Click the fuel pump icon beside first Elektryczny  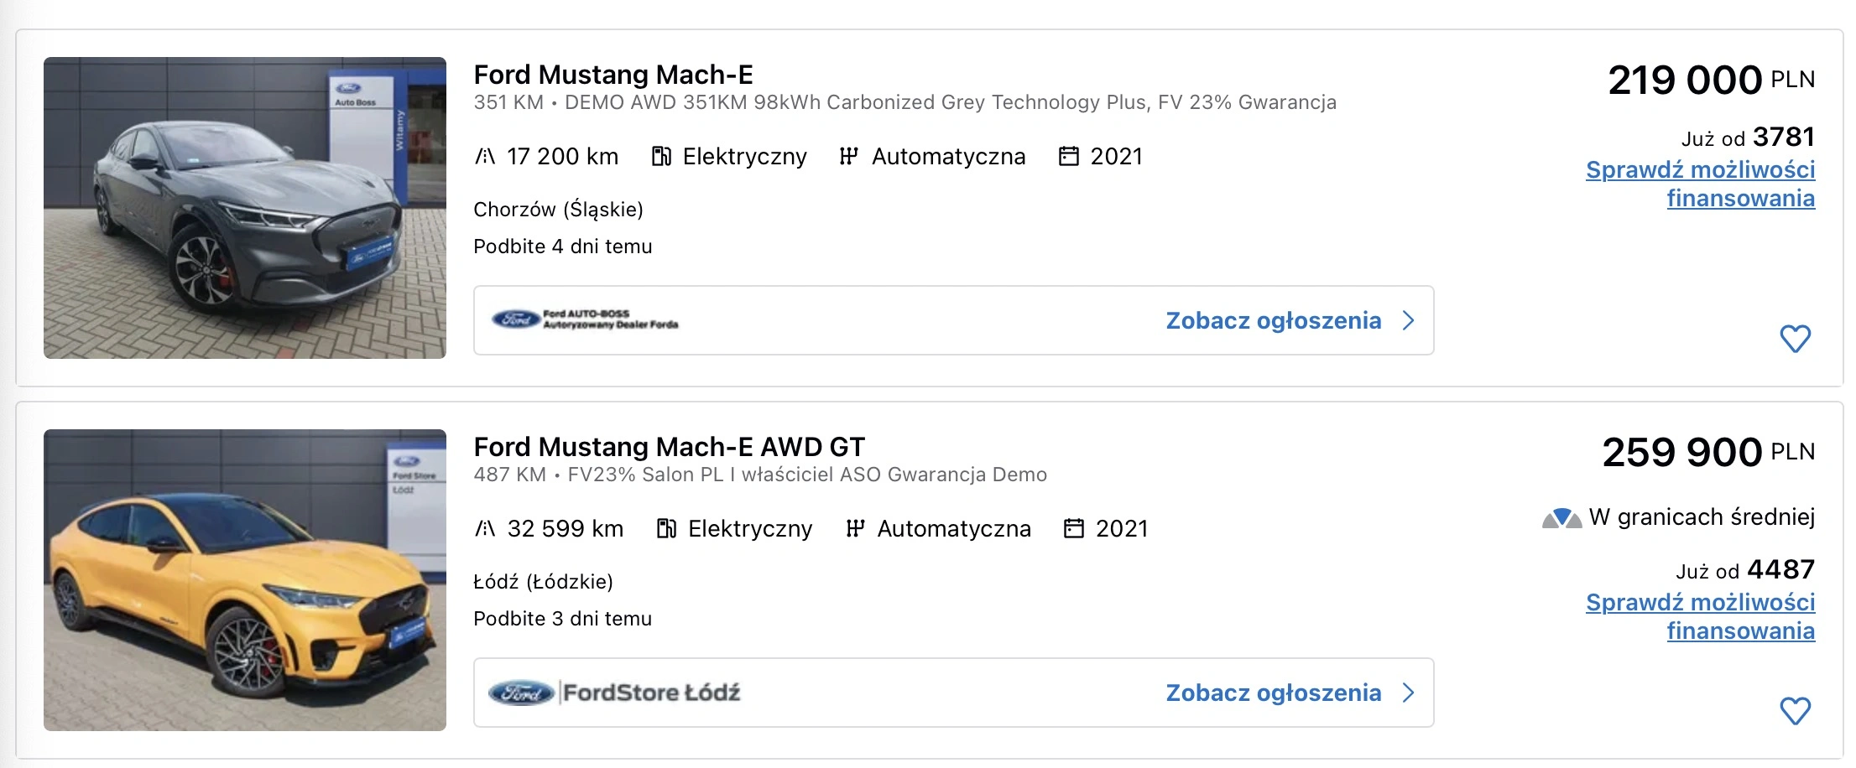click(x=661, y=157)
